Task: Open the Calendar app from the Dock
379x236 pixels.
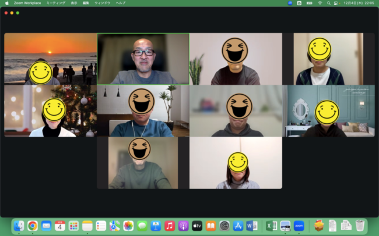Action: [x=60, y=226]
